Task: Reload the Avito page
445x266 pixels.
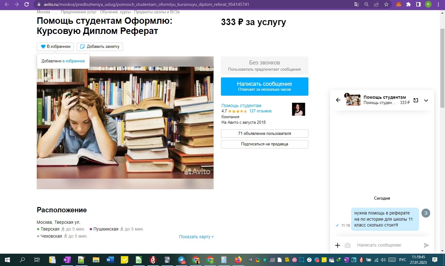Action: [x=27, y=4]
